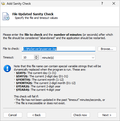Viewport: 120px width, 121px height.
Task: Proceed with the Next > button
Action: click(107, 115)
